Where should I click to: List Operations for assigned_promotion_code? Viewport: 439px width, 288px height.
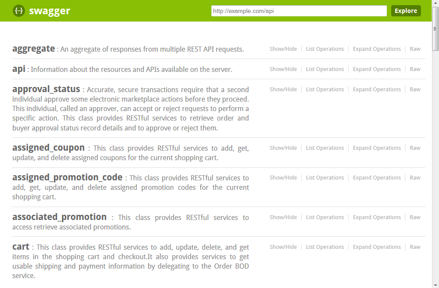point(325,178)
